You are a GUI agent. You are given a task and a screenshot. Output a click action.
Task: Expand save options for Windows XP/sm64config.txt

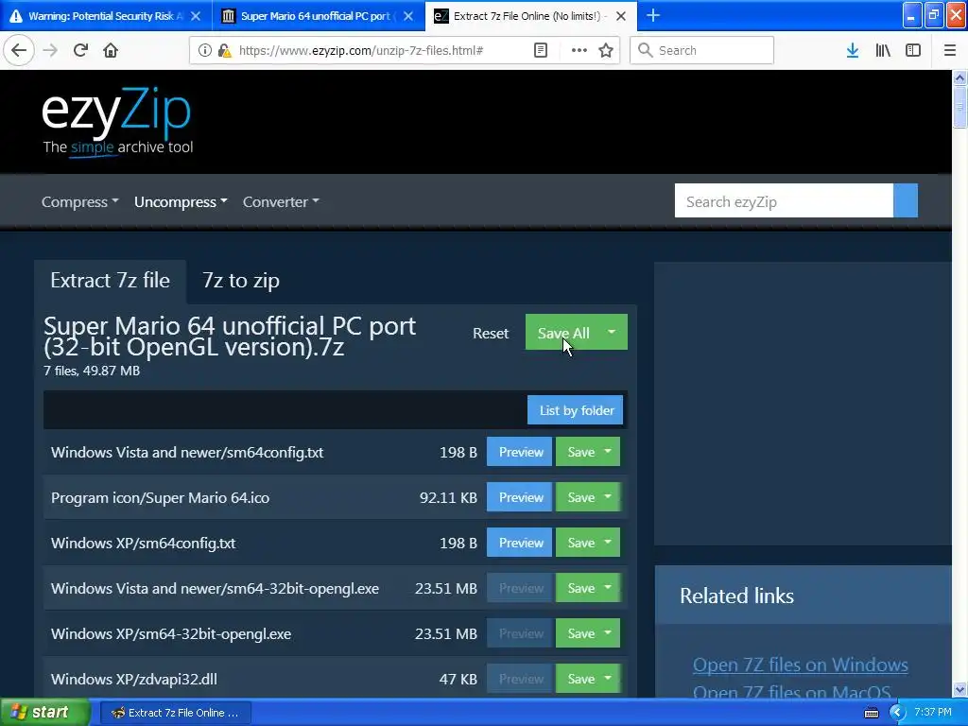point(609,543)
